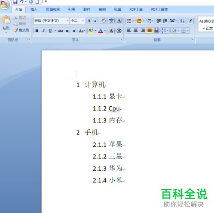Open the PDF工具集 tab
This screenshot has width=214, height=213.
click(x=159, y=9)
